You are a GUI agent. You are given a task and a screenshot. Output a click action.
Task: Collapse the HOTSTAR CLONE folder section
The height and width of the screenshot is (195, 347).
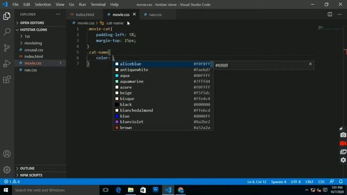coord(41,30)
